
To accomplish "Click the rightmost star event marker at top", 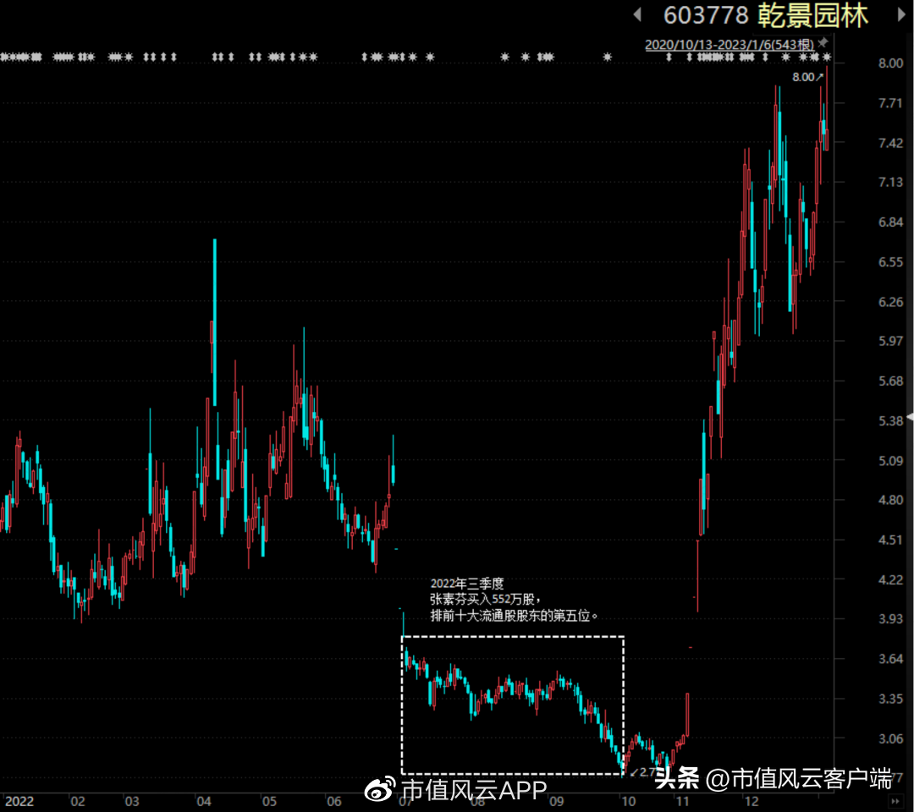I will [x=827, y=57].
